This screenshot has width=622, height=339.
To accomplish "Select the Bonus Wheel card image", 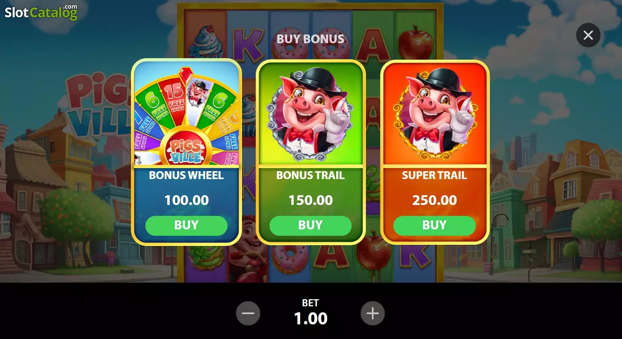I will [x=186, y=113].
